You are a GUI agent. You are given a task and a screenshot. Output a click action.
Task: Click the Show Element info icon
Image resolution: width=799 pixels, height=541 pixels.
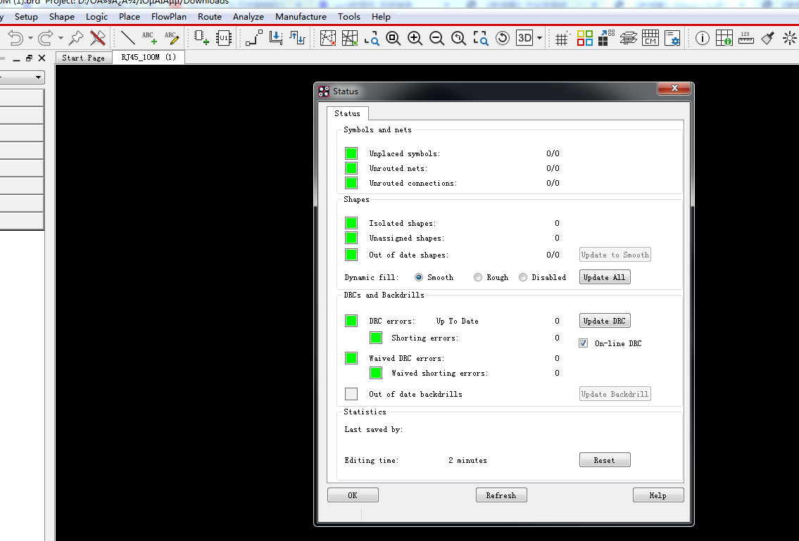pos(702,38)
